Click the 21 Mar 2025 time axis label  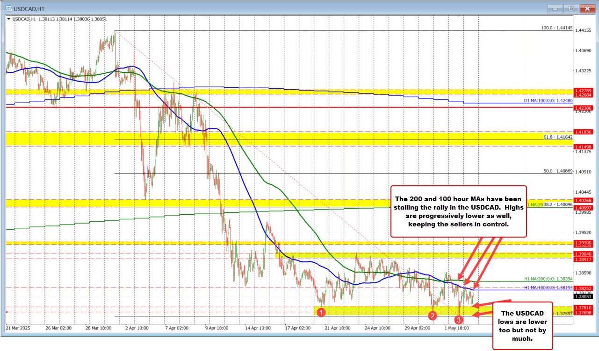[x=18, y=328]
